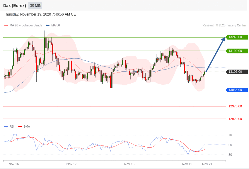Click the RSI 30 level label

230,155
